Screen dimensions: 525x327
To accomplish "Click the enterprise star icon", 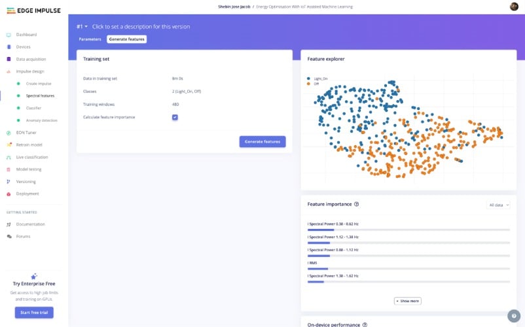I will coord(34,276).
